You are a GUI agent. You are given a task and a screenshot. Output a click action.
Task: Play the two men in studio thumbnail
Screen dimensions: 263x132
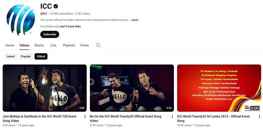coord(132,88)
